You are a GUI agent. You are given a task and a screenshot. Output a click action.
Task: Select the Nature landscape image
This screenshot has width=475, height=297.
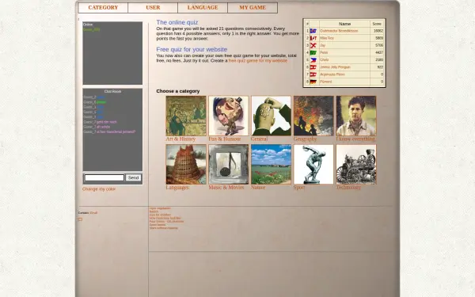[271, 164]
